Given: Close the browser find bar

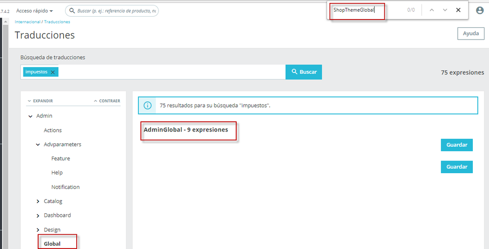Looking at the screenshot, I should point(458,10).
